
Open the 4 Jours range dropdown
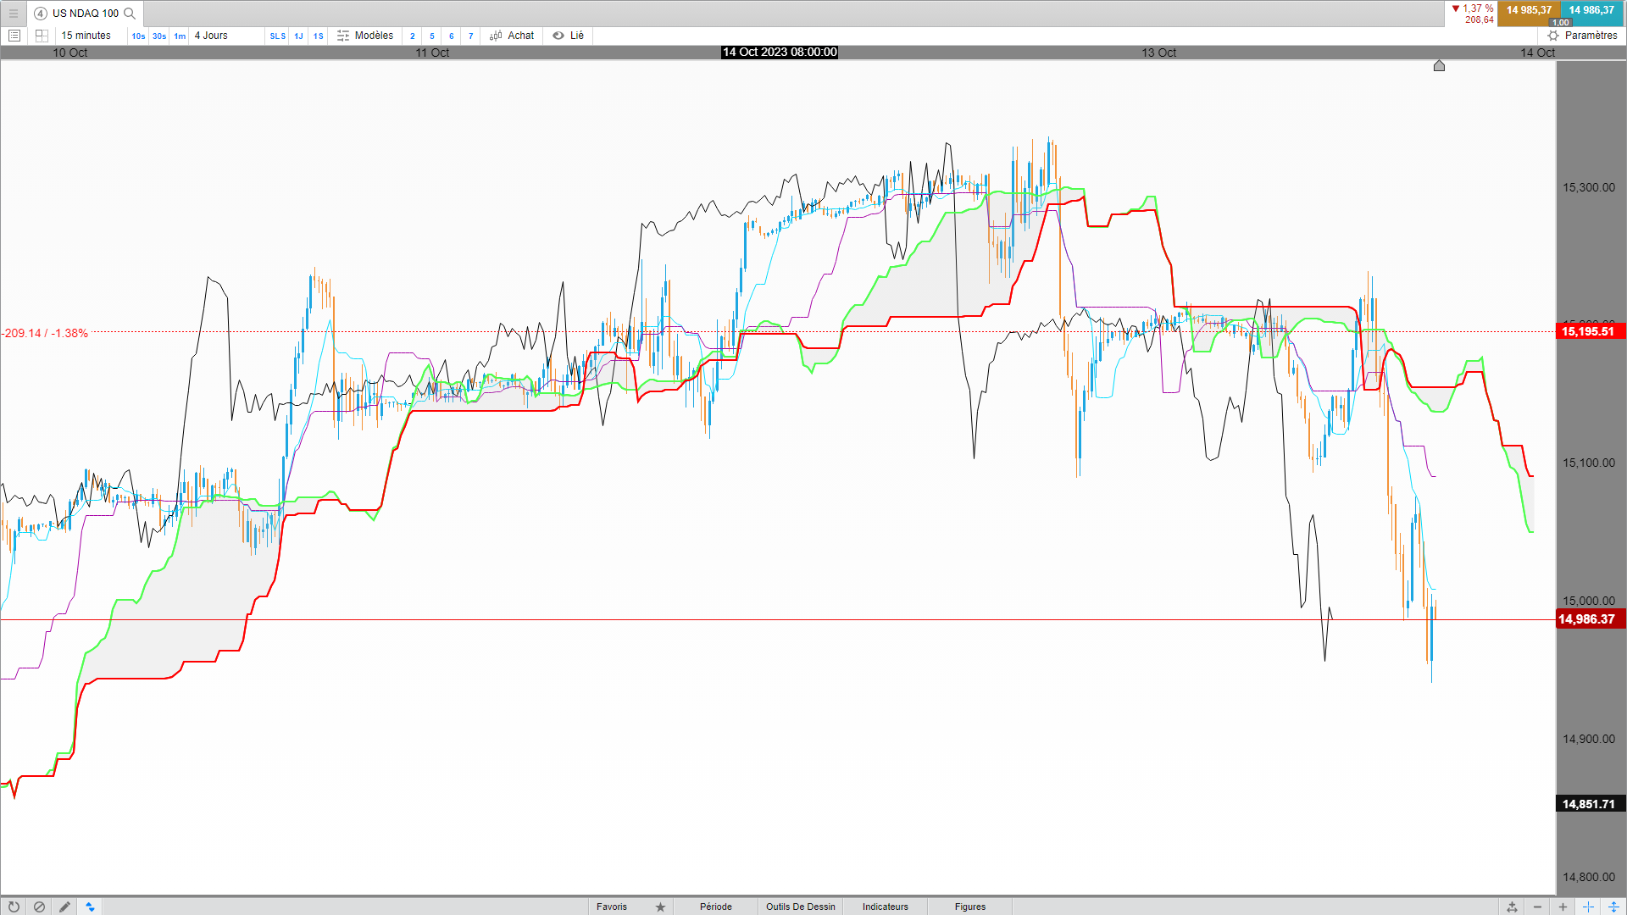tap(211, 36)
